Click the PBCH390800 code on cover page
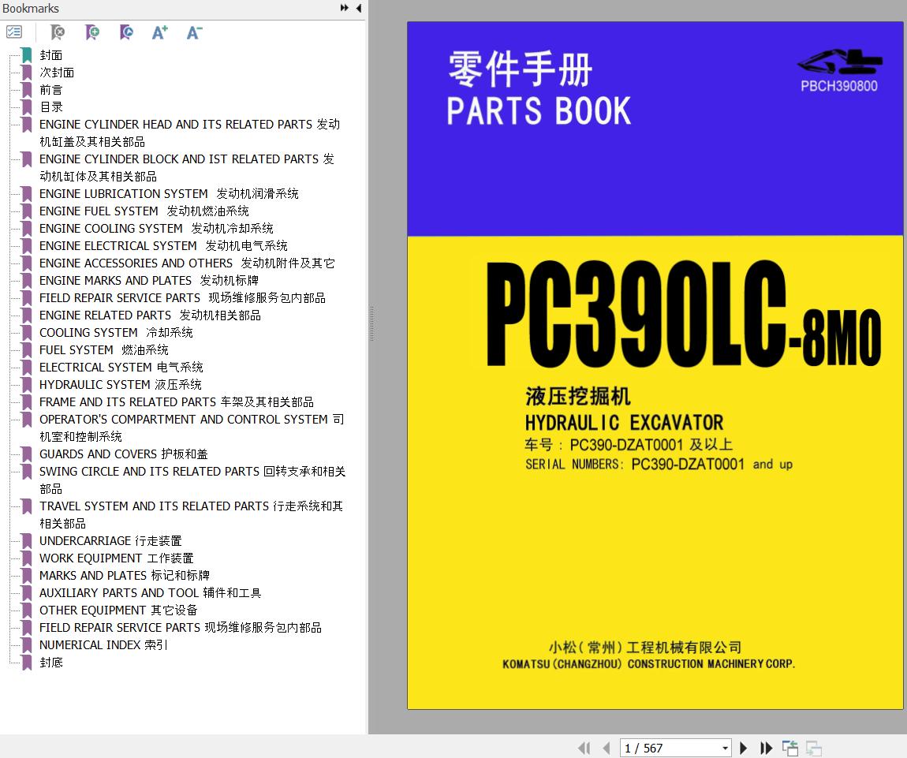 pos(838,86)
